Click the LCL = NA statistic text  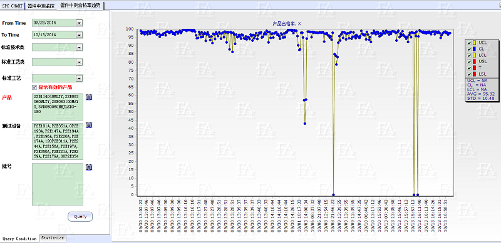[x=477, y=89]
